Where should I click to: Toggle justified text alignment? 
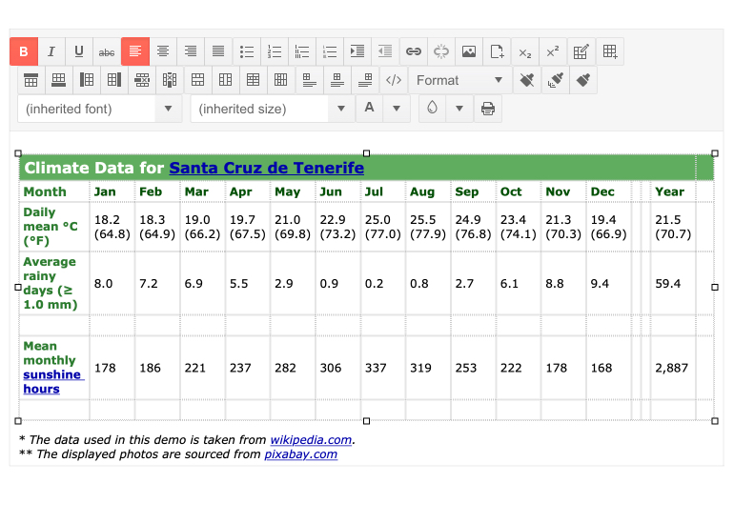click(218, 51)
